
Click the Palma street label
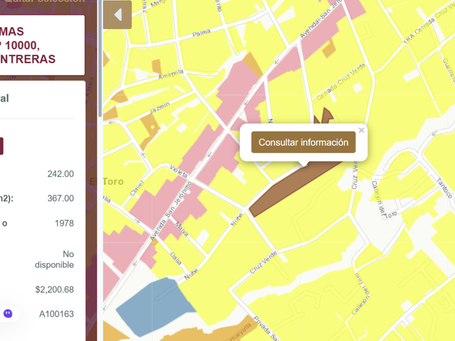[x=201, y=33]
